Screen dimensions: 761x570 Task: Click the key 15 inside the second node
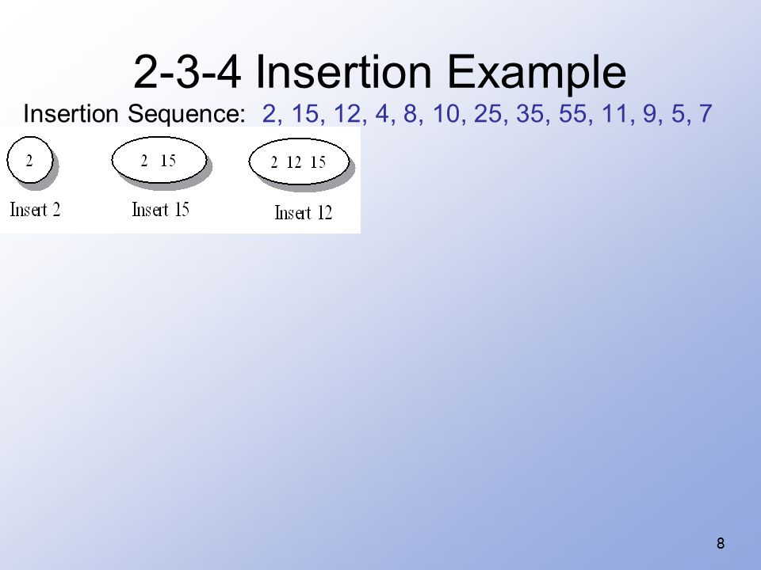pos(168,161)
